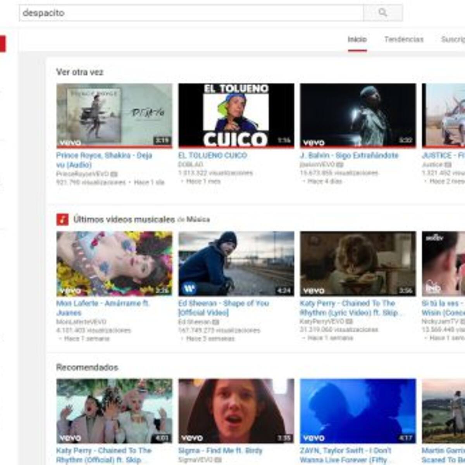Click the Últimos videos musicales section heading
The width and height of the screenshot is (465, 465).
tap(124, 219)
